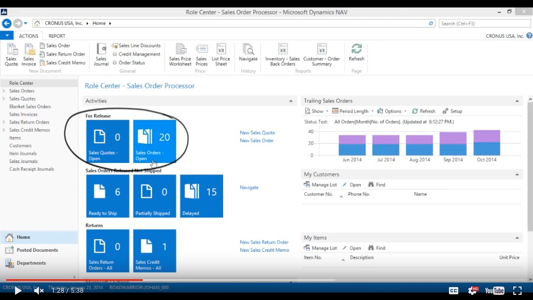Collapse the My Items part
Image resolution: width=533 pixels, height=300 pixels.
(x=517, y=238)
